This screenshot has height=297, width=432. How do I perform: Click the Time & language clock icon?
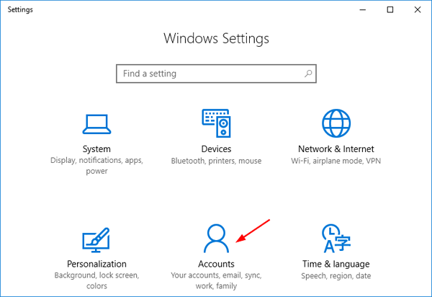coord(335,239)
